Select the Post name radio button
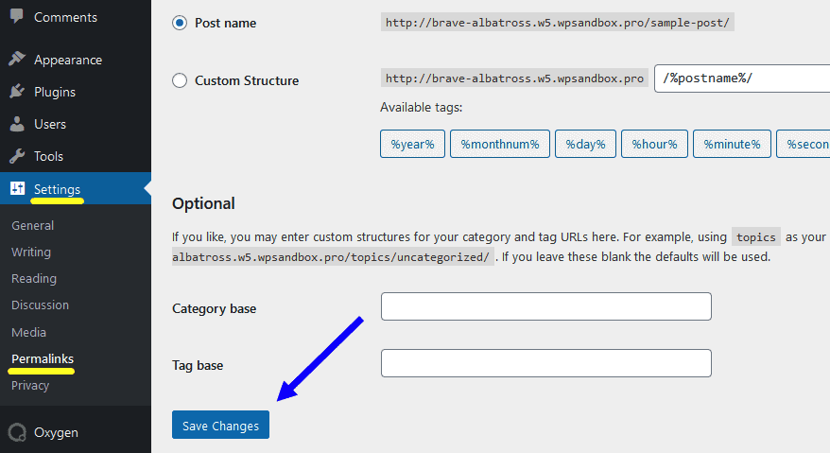This screenshot has height=453, width=830. pyautogui.click(x=180, y=23)
